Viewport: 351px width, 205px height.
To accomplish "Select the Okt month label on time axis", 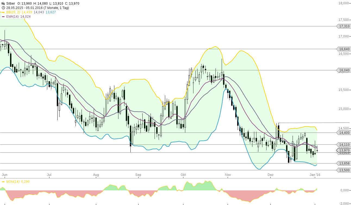I will pyautogui.click(x=183, y=175).
